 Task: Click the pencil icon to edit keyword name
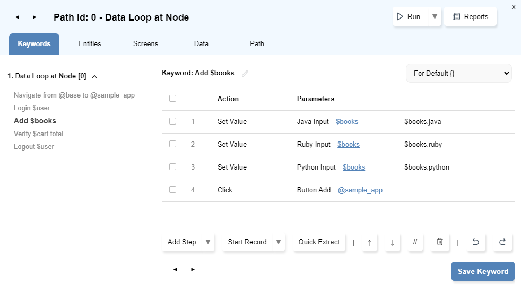pyautogui.click(x=245, y=74)
